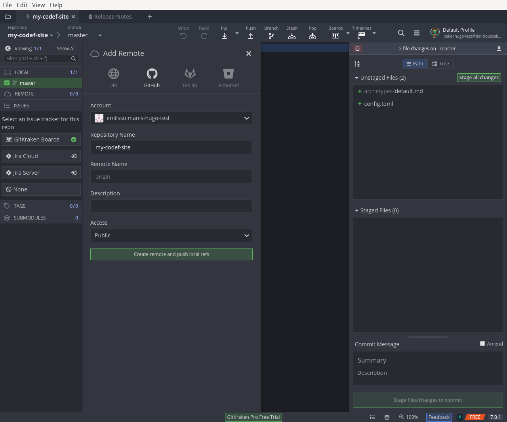Add a new tab with plus icon
Screen dimensions: 507x422
click(150, 17)
